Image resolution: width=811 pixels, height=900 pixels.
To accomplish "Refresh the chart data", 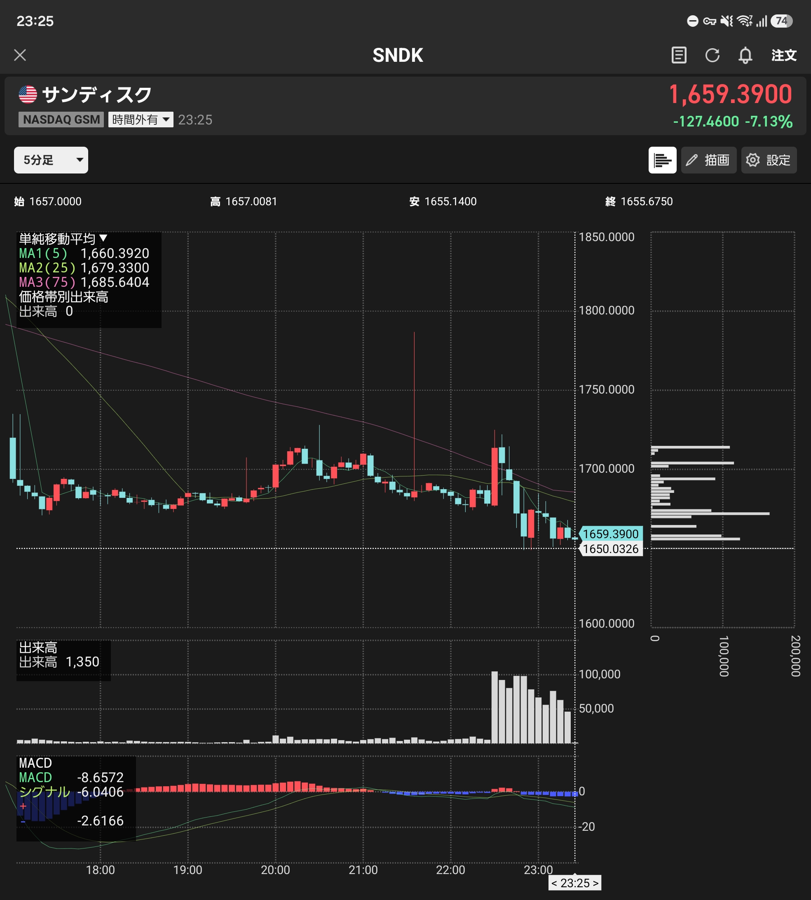I will 712,55.
